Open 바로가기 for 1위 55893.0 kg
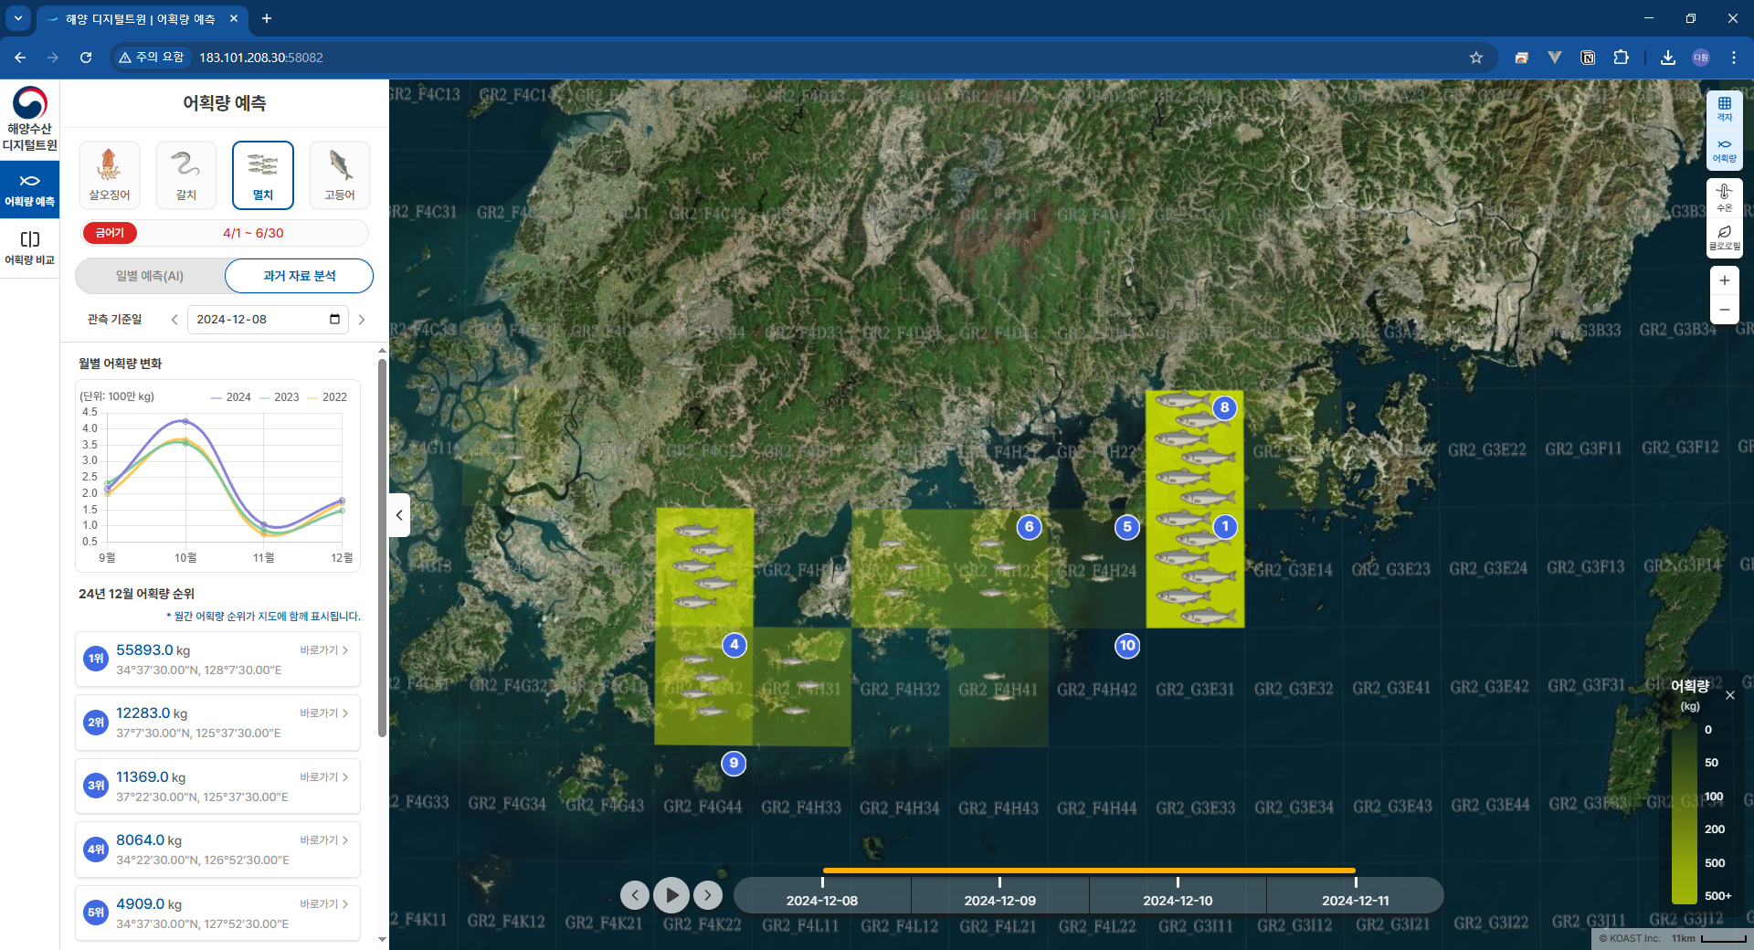The width and height of the screenshot is (1754, 950). [324, 650]
